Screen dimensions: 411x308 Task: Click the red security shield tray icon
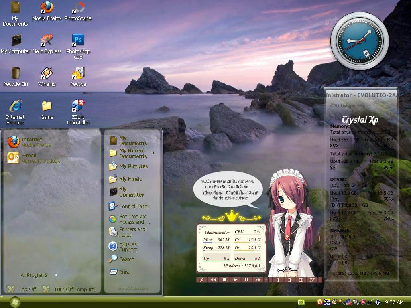coord(363,302)
